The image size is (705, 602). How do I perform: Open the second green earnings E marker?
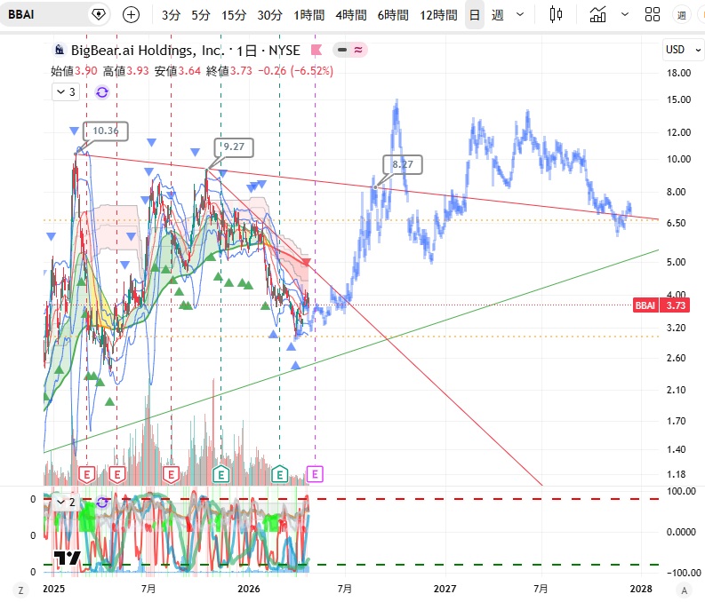pos(280,474)
